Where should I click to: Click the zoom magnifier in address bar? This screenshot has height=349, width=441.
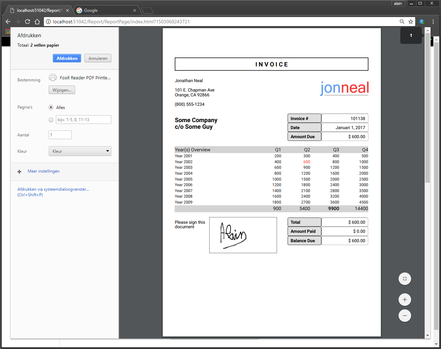pyautogui.click(x=402, y=22)
